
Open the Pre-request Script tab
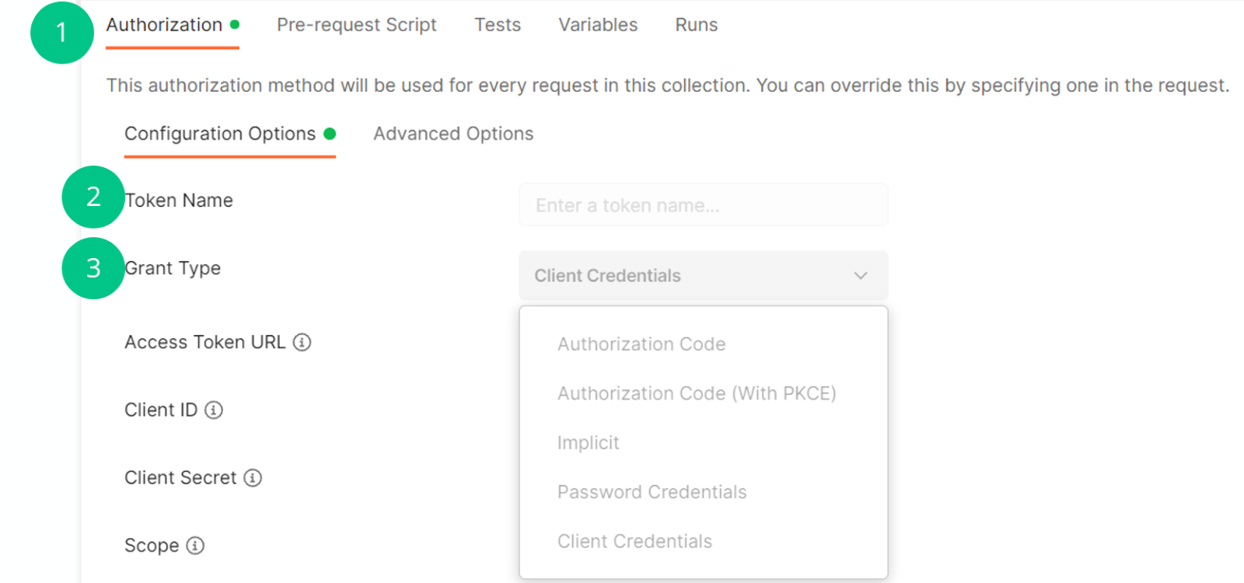[356, 25]
